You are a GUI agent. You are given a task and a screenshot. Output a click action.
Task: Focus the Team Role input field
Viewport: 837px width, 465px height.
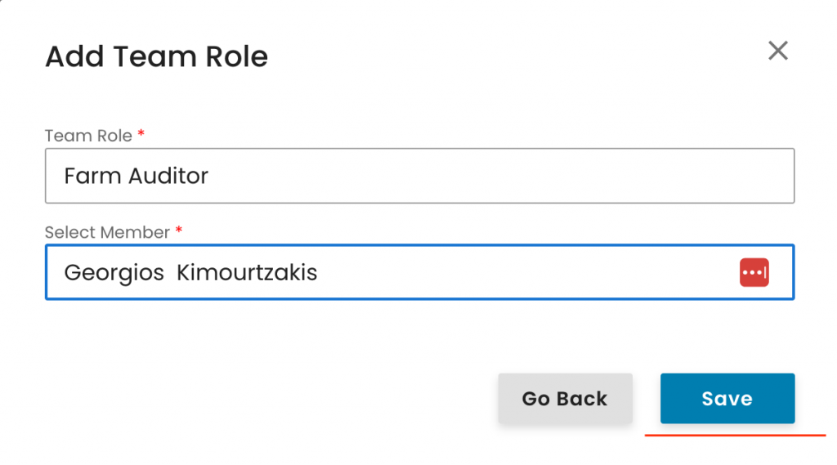tap(419, 176)
